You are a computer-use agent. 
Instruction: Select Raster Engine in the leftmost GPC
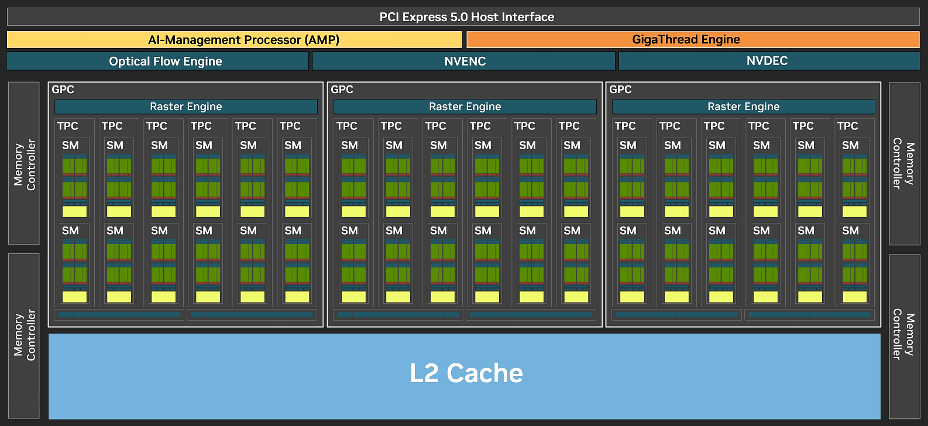pyautogui.click(x=186, y=106)
